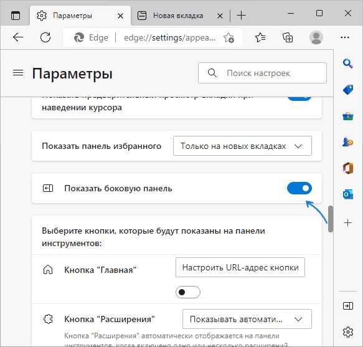363x347 pixels.
Task: Turn off Показать боковую панель toggle
Action: pyautogui.click(x=299, y=188)
